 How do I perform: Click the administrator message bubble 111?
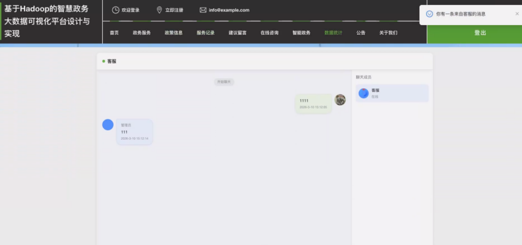134,132
